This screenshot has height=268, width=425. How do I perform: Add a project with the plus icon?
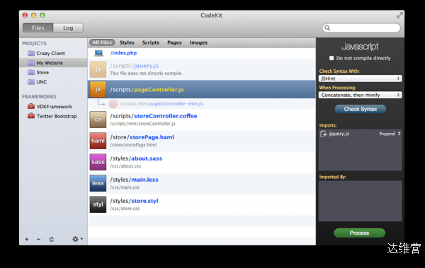click(x=27, y=239)
